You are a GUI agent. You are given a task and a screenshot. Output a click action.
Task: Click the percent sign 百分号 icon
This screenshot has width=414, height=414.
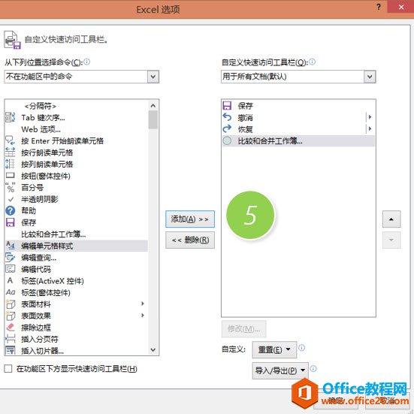11,187
